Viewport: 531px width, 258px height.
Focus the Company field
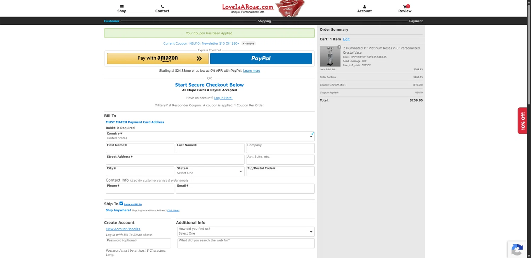click(280, 148)
